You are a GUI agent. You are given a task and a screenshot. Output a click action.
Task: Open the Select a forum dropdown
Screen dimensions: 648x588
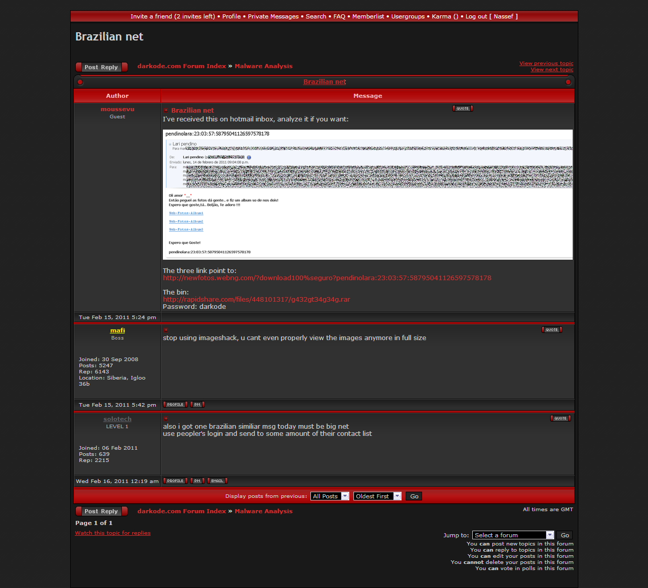tap(513, 535)
